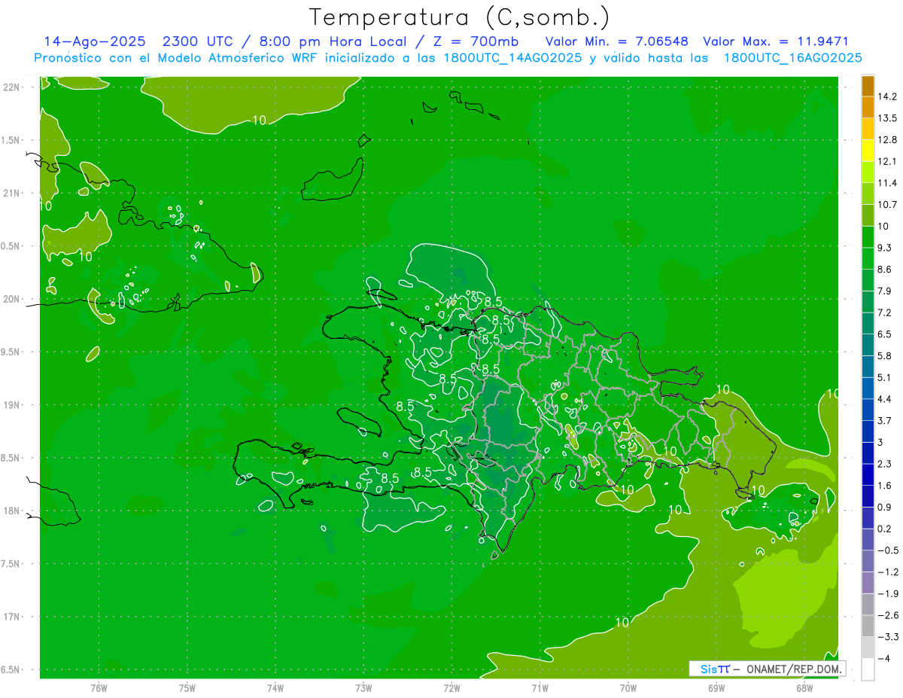This screenshot has width=903, height=698.
Task: Click the "7.2" value on the color scale
Action: pos(884,312)
